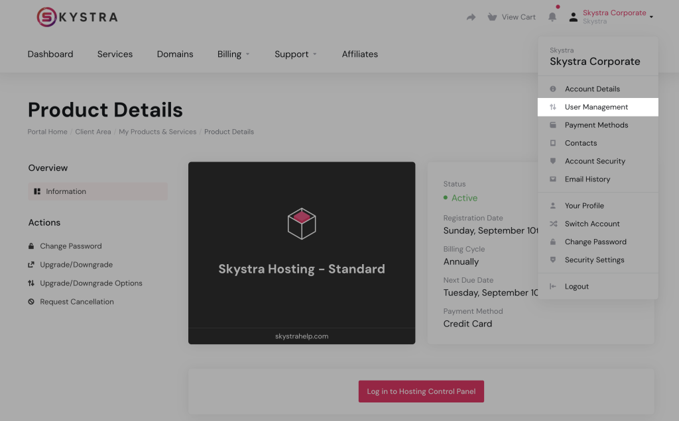The width and height of the screenshot is (679, 421).
Task: Click the user avatar icon in header
Action: (573, 17)
